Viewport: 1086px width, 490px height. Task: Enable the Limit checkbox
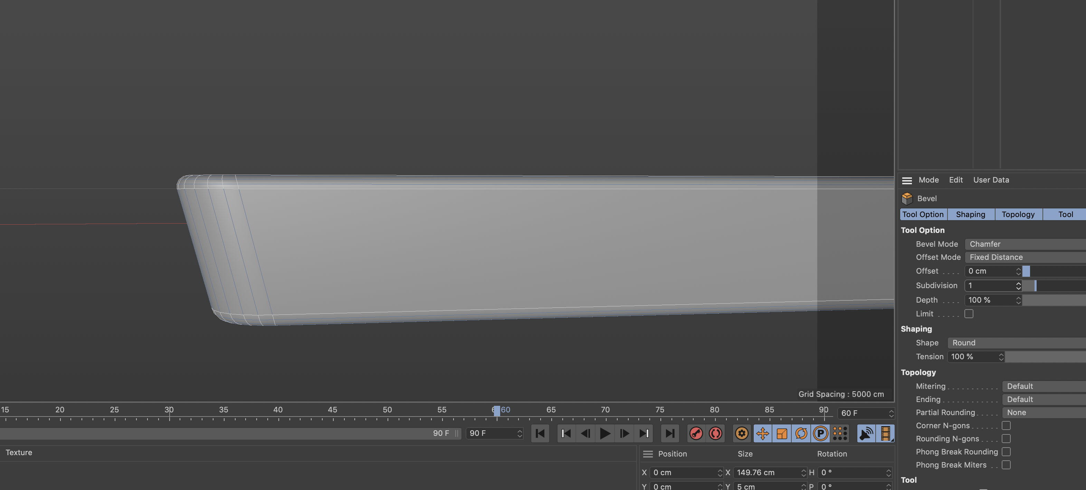click(x=969, y=313)
